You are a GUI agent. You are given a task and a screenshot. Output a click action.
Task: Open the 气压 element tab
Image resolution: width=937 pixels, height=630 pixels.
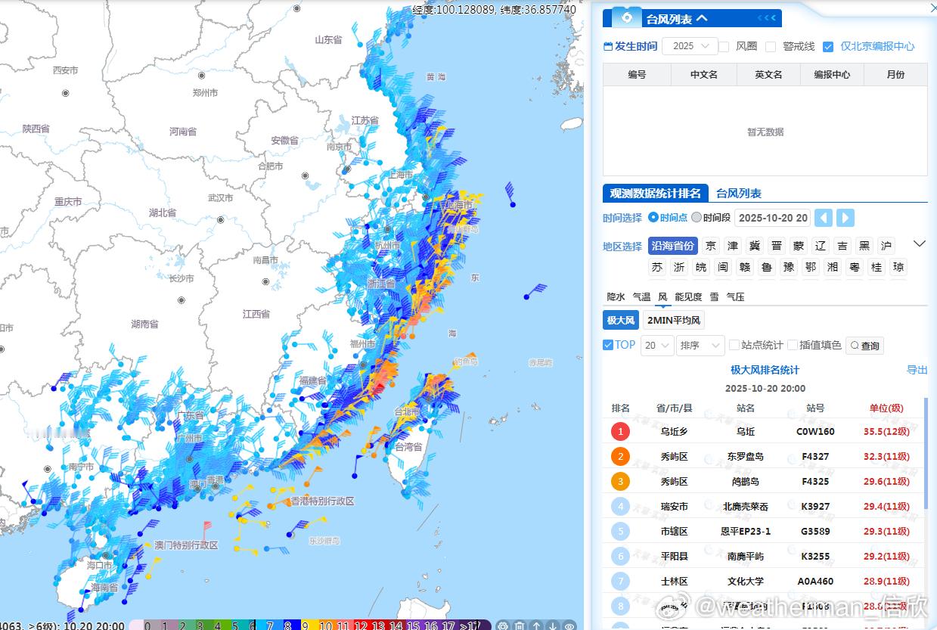[x=735, y=297]
